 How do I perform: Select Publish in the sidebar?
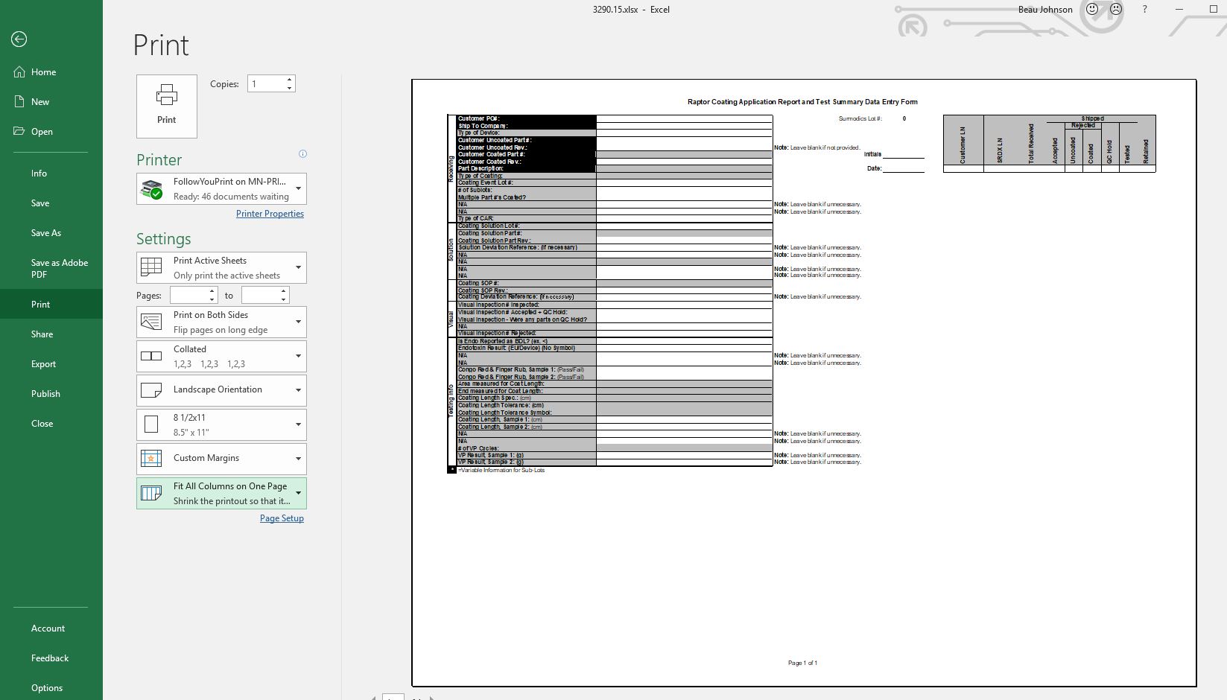point(51,394)
